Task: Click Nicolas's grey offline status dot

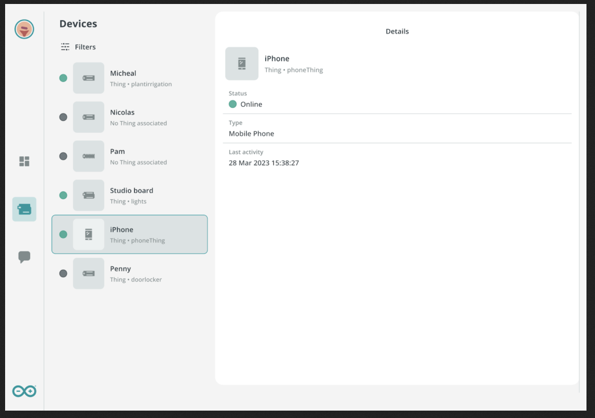Action: 64,118
